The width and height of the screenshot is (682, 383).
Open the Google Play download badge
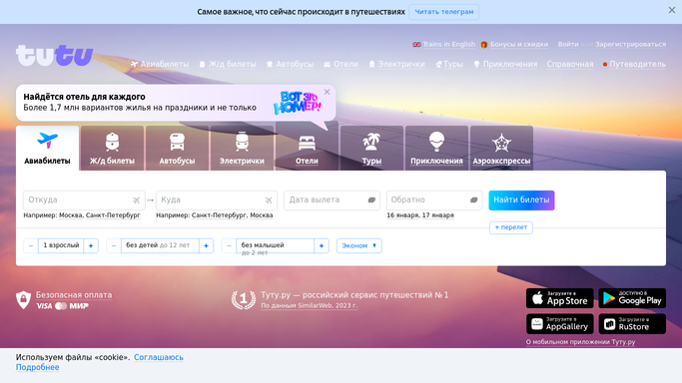tap(632, 298)
